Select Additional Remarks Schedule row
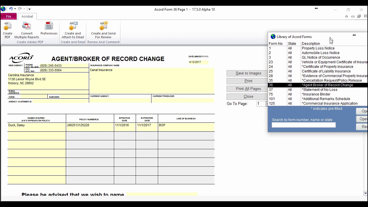 (x=318, y=99)
